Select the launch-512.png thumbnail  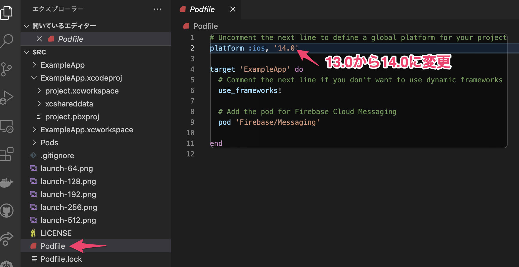coord(68,220)
